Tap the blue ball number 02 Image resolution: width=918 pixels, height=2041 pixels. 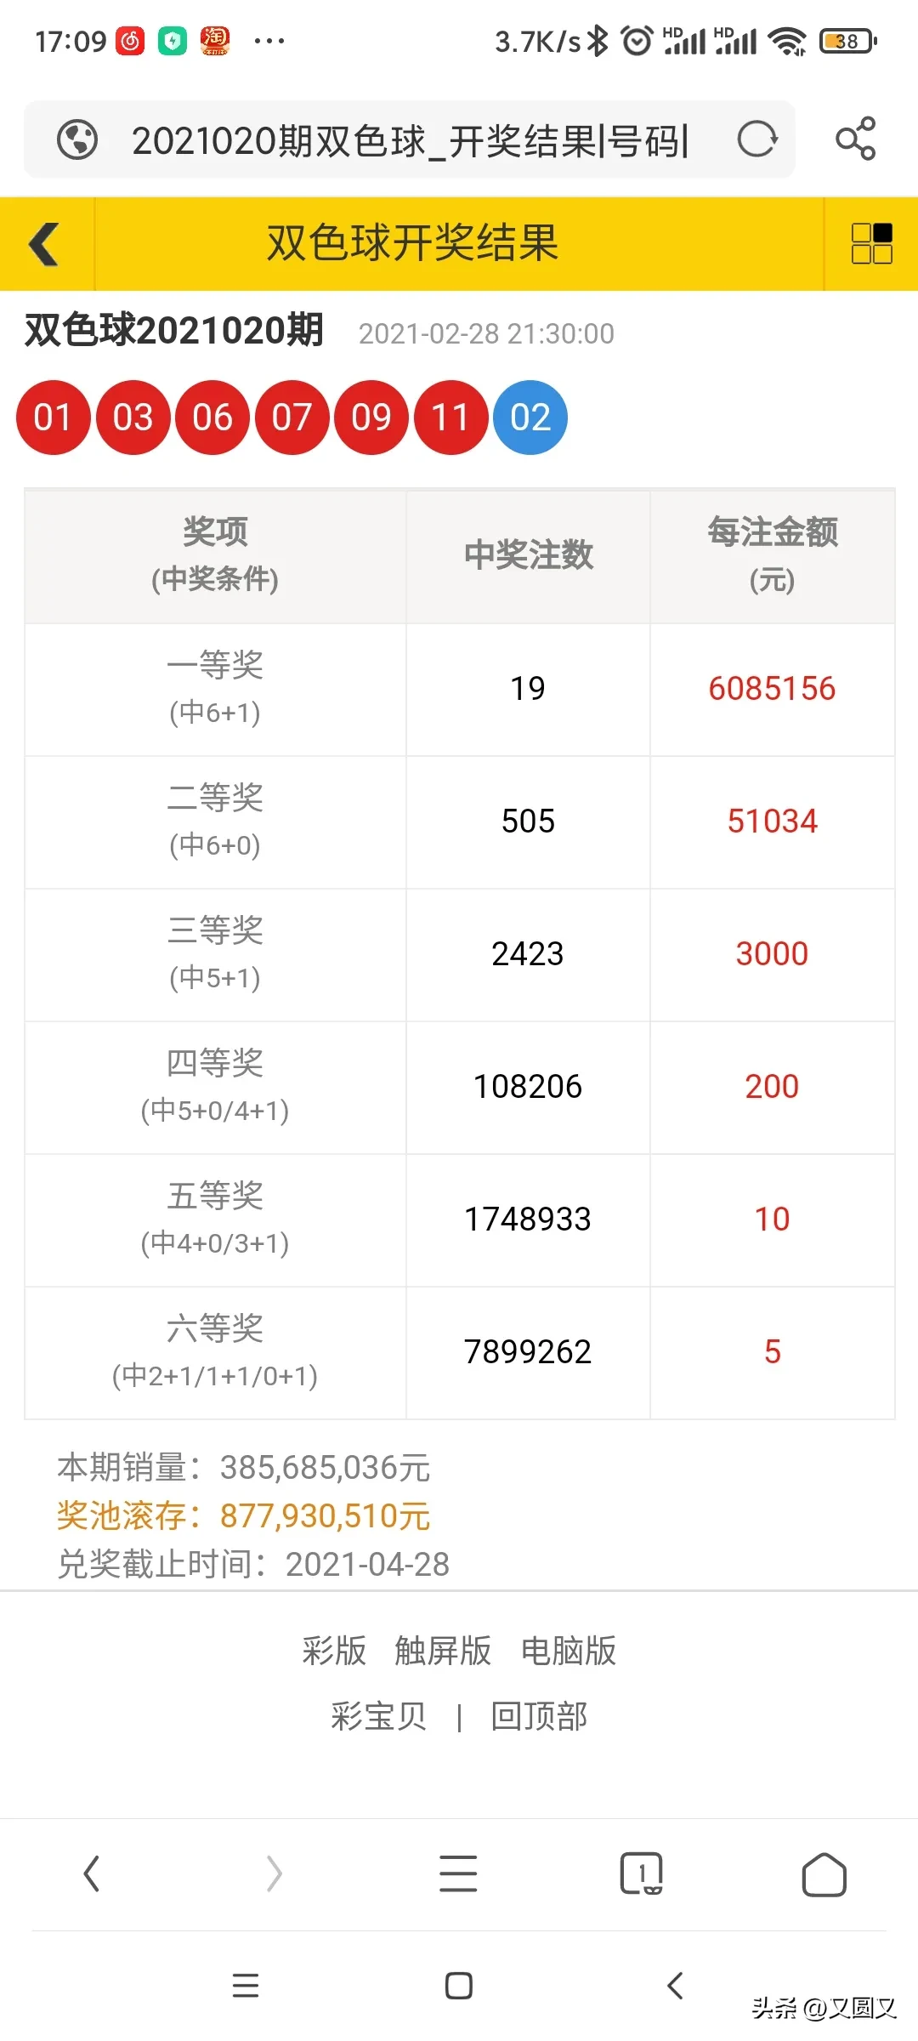530,418
